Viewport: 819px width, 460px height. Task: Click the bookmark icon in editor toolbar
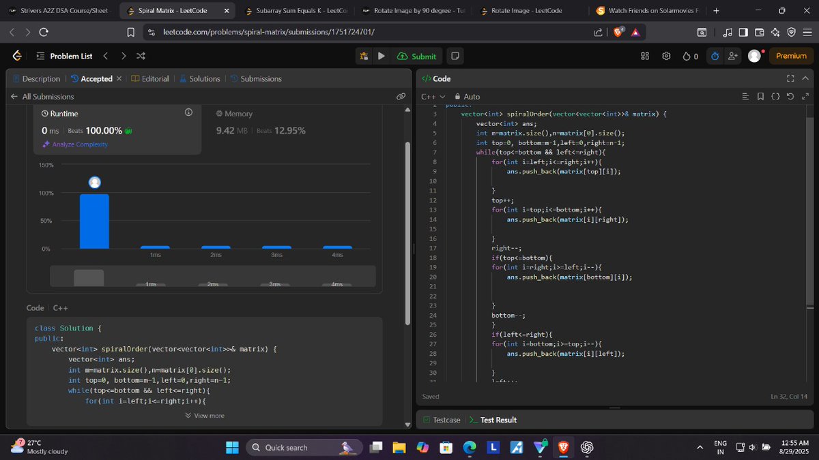760,97
